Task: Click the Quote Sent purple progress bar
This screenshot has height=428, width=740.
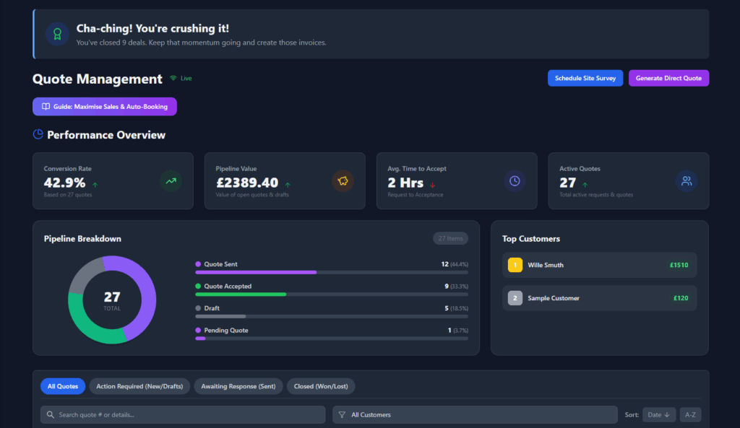Action: [x=256, y=272]
